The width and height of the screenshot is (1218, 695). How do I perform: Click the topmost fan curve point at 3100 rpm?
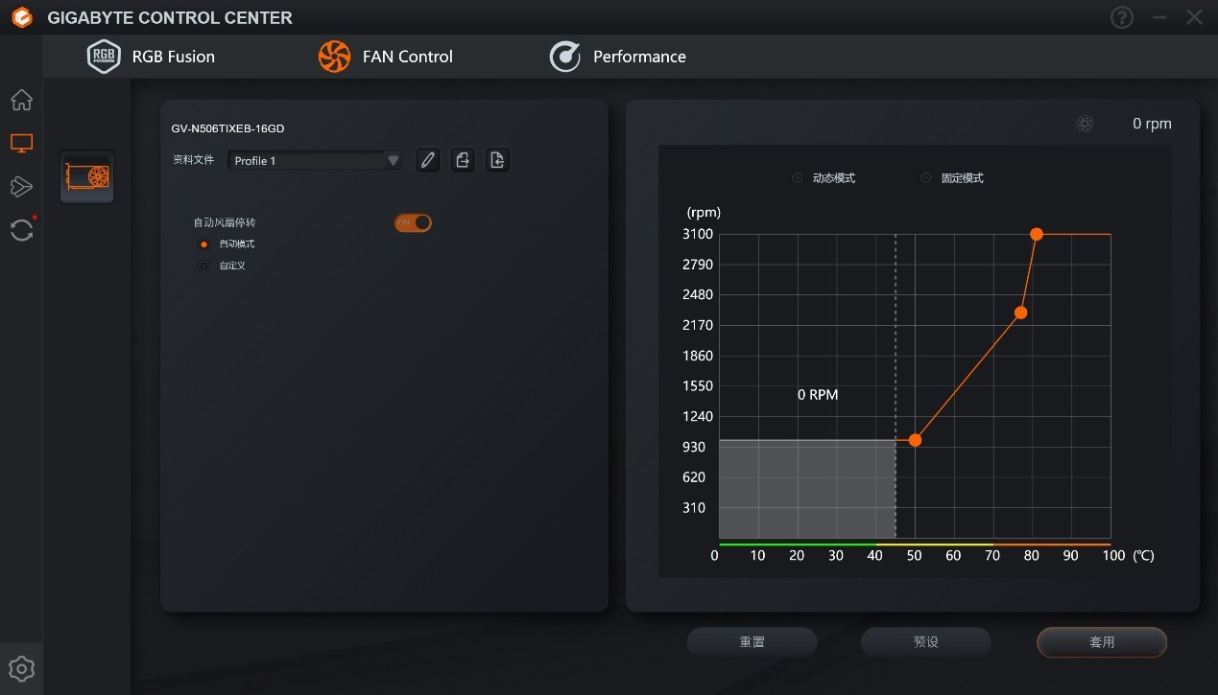[1036, 234]
